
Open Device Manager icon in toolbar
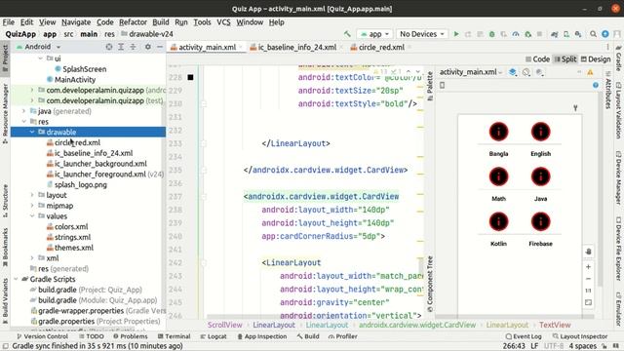tap(565, 34)
